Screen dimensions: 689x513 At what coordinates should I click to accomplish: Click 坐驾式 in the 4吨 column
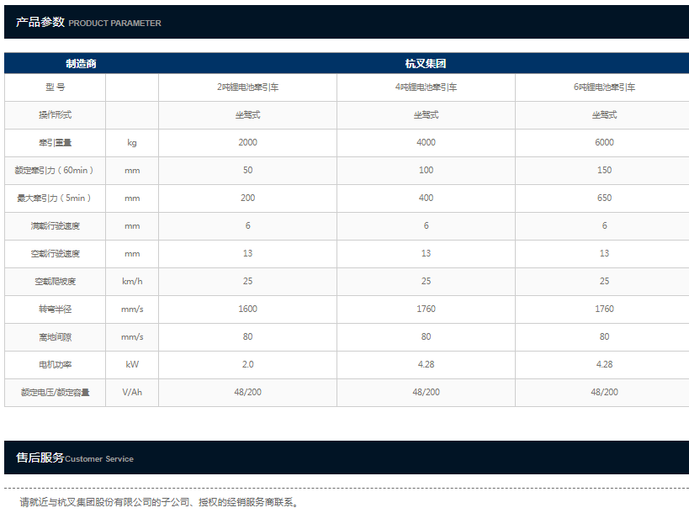[x=427, y=114]
